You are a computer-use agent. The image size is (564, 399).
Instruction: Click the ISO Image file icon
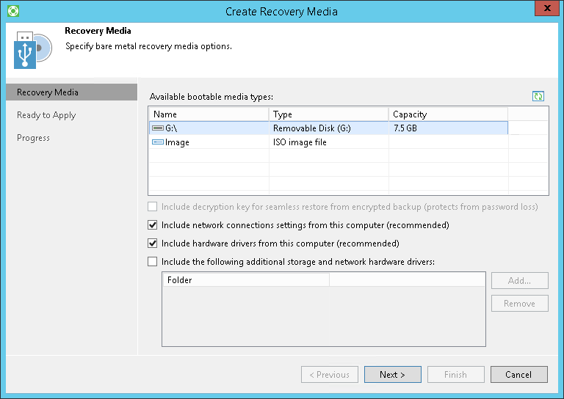coord(158,142)
